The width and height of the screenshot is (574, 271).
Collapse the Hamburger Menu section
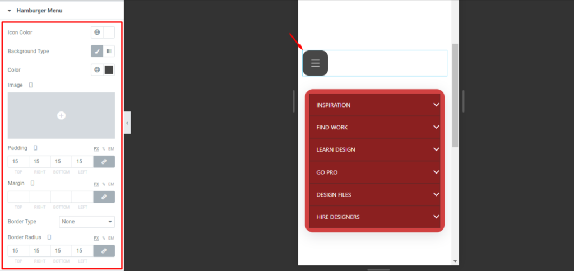[10, 11]
